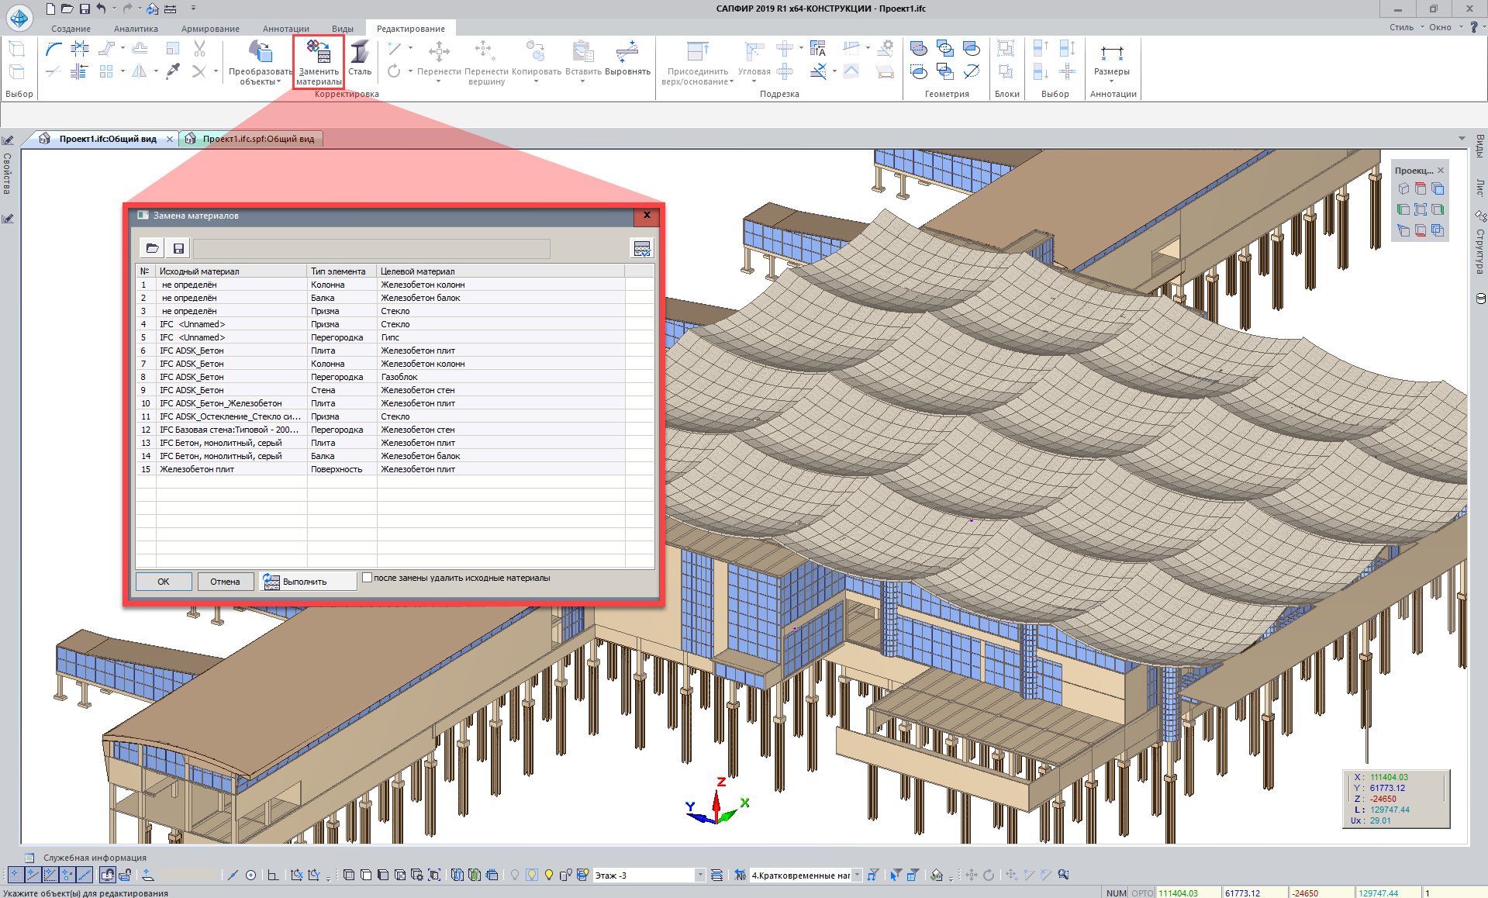This screenshot has width=1488, height=898.
Task: Pick the eyedropper tool in the ribbon
Action: (174, 71)
